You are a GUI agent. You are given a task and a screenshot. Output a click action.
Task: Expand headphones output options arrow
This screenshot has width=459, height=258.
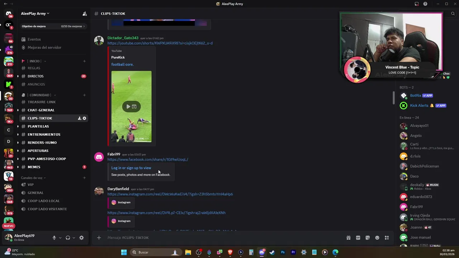click(x=74, y=238)
